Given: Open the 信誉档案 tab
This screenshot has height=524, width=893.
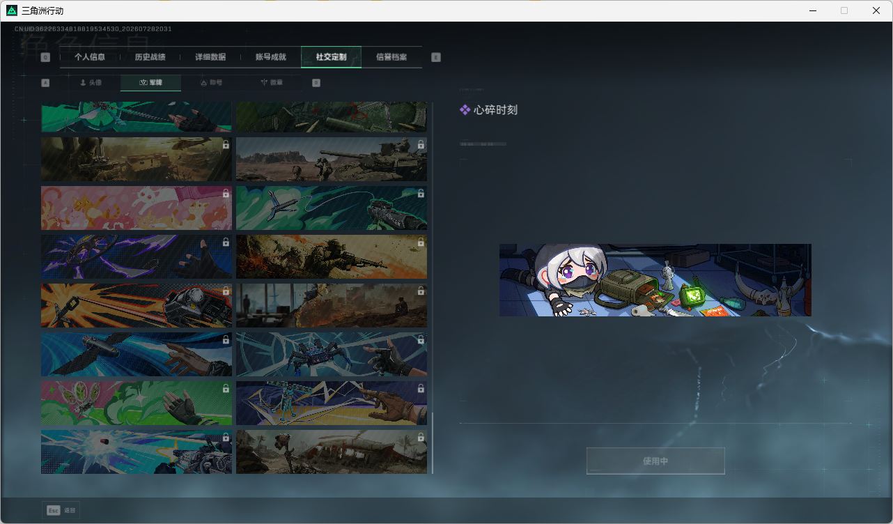Looking at the screenshot, I should pyautogui.click(x=391, y=57).
